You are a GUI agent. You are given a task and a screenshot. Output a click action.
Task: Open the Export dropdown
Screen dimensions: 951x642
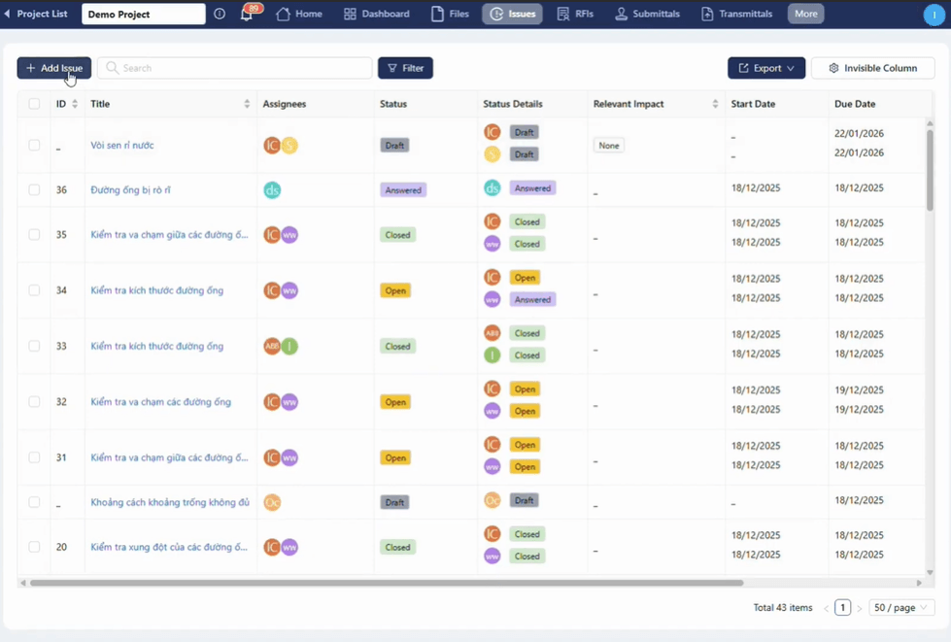click(x=765, y=68)
